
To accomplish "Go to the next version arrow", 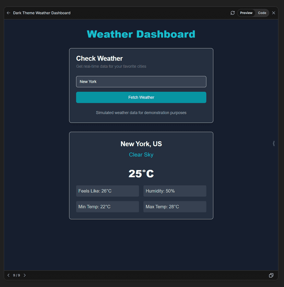I will [25, 275].
